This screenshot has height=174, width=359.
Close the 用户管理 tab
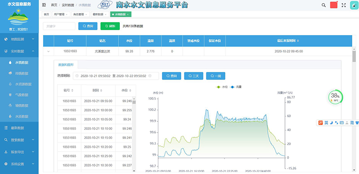tap(66, 14)
